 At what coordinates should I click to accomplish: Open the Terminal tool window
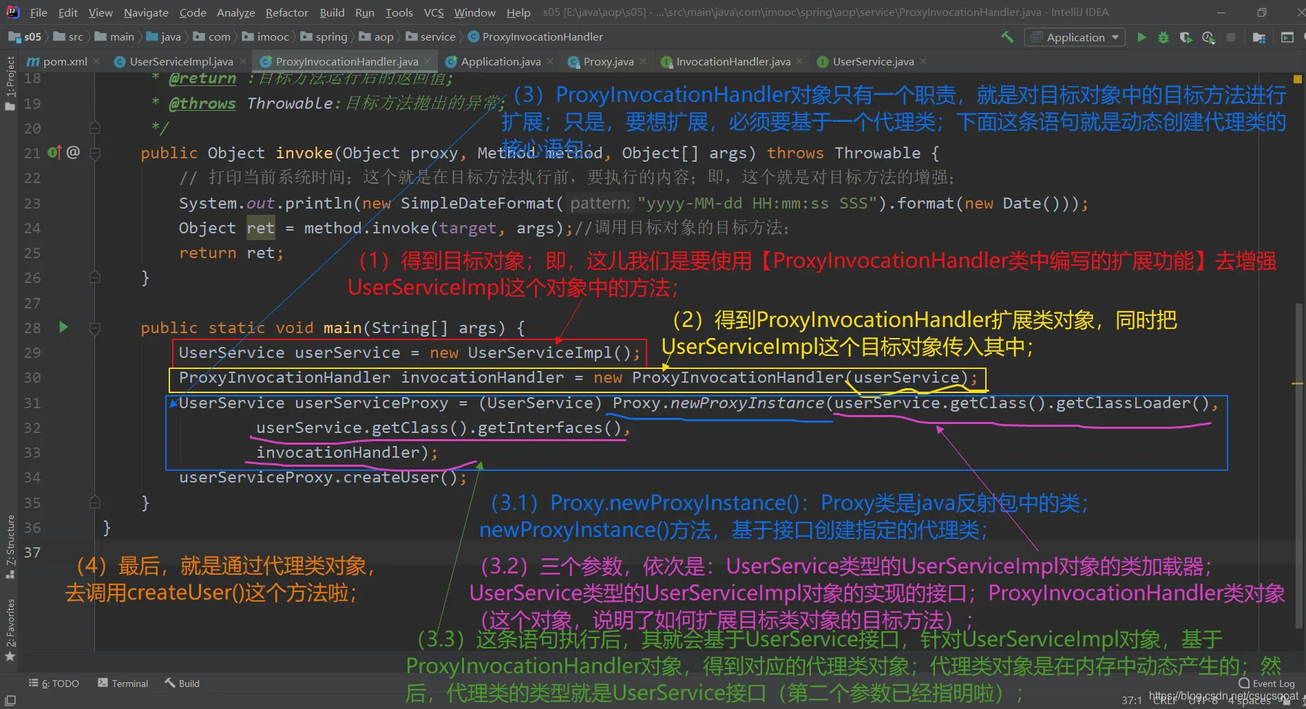123,683
